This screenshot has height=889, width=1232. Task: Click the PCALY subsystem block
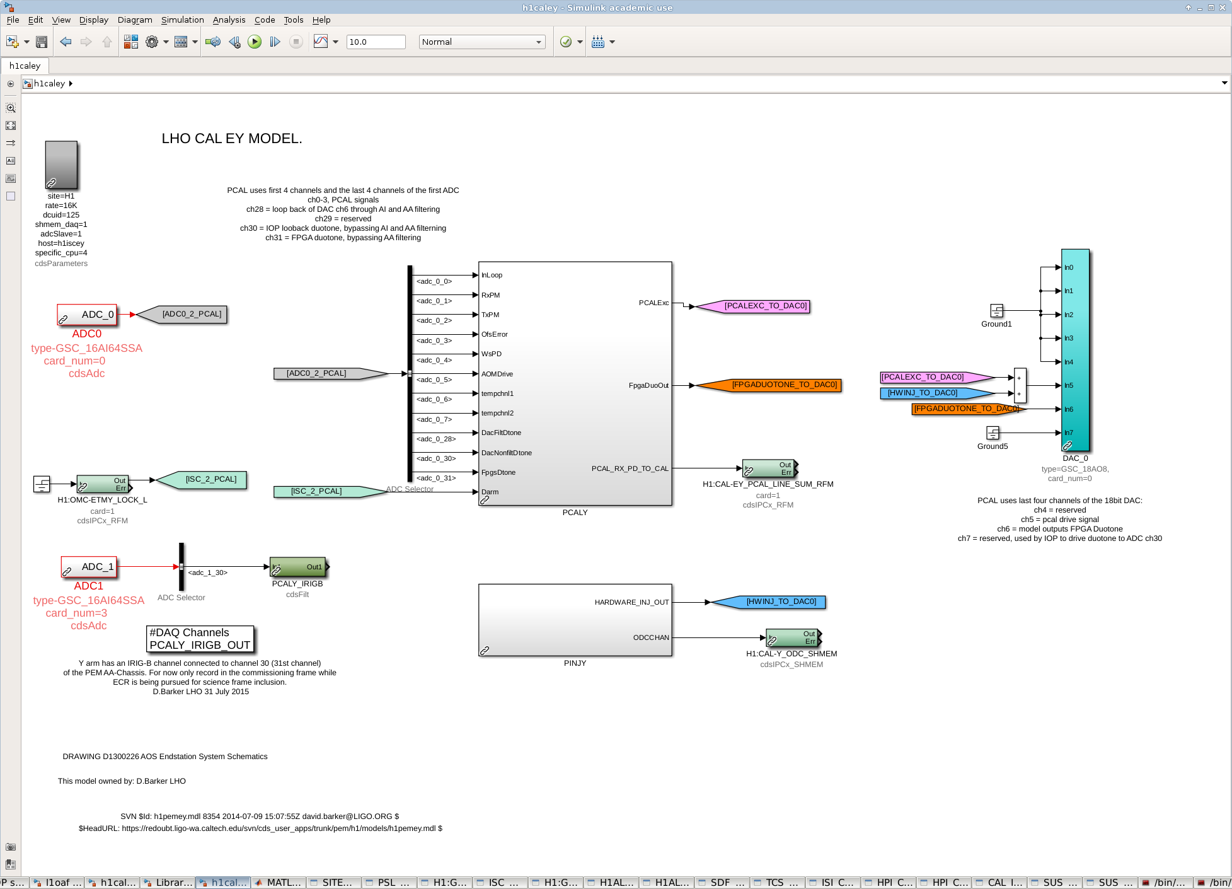point(575,383)
